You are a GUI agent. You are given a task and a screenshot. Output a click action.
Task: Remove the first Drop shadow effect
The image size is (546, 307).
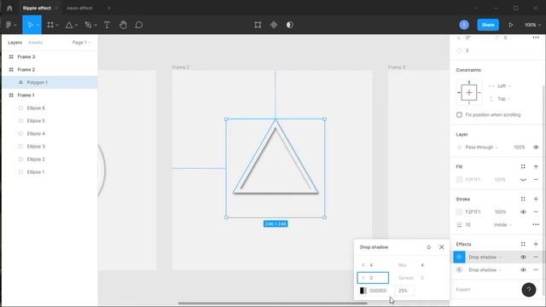pyautogui.click(x=536, y=257)
